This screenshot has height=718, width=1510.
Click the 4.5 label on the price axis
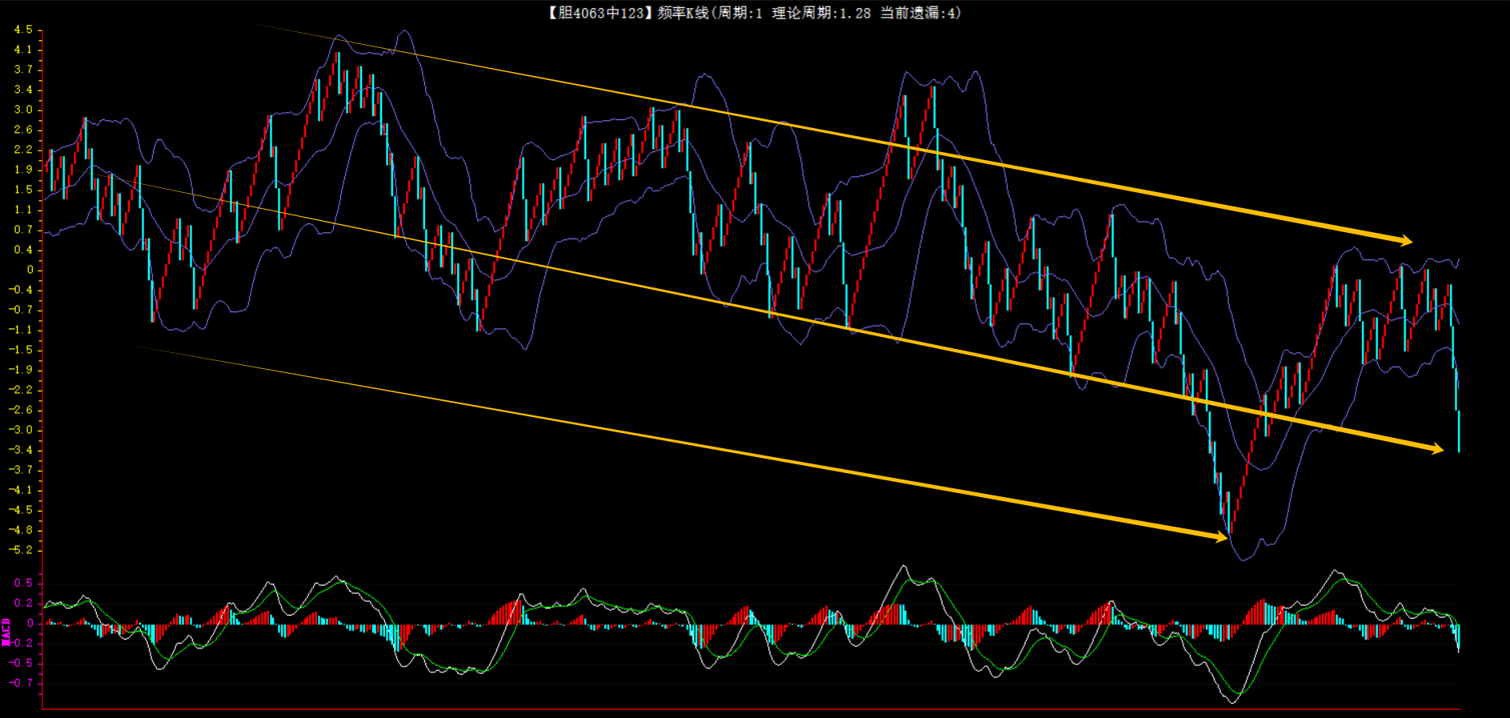tap(23, 30)
